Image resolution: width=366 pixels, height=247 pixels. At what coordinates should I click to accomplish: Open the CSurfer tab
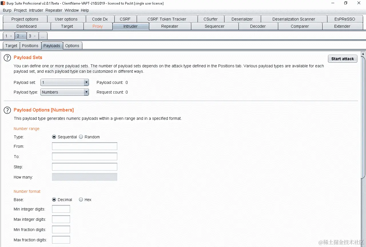coord(210,19)
